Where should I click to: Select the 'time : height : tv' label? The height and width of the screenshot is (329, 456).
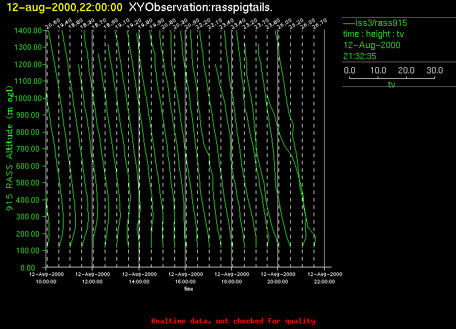tap(373, 34)
